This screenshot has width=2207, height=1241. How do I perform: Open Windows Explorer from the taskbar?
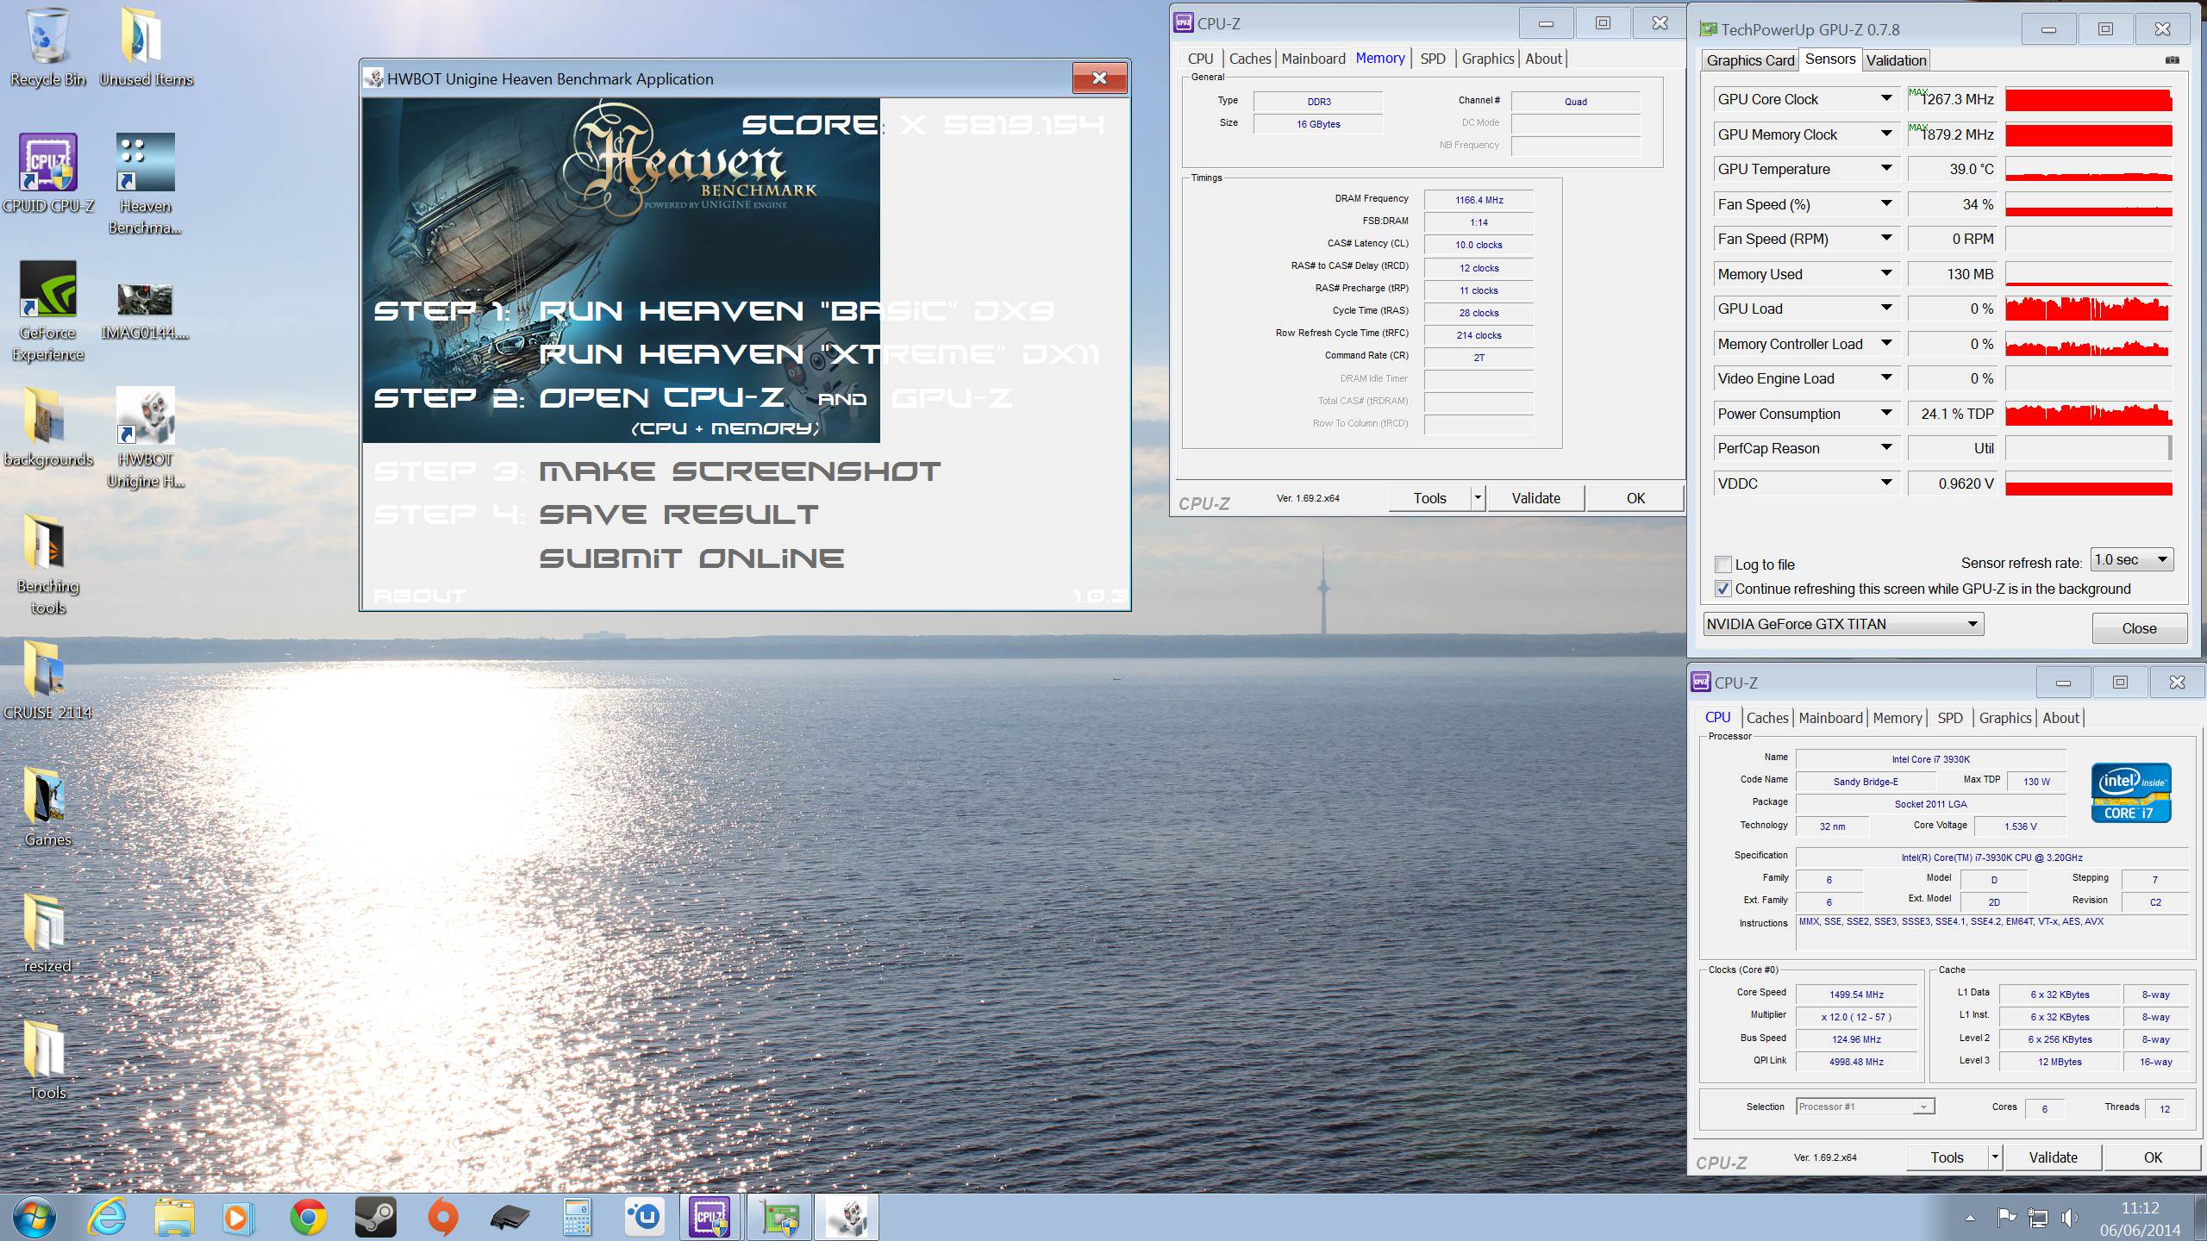[175, 1218]
